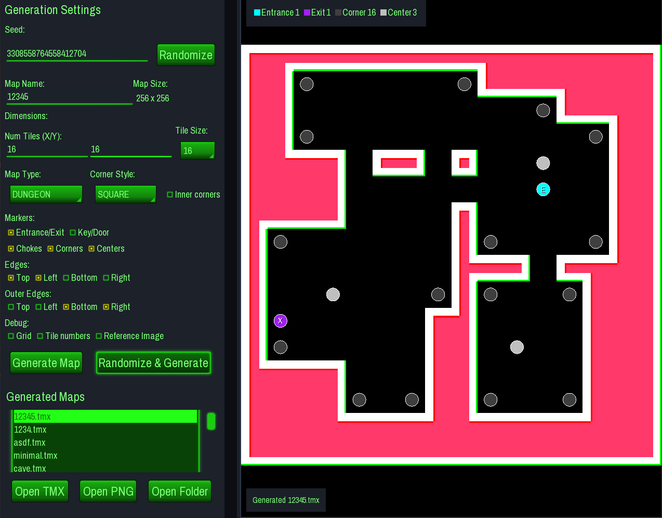Click the Generate Map button
This screenshot has height=518, width=662.
[x=46, y=362]
